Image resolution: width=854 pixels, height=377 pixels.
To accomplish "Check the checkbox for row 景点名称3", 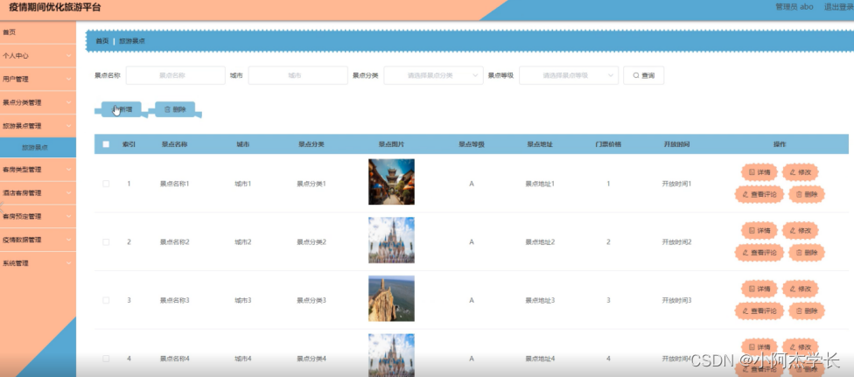I will click(106, 300).
